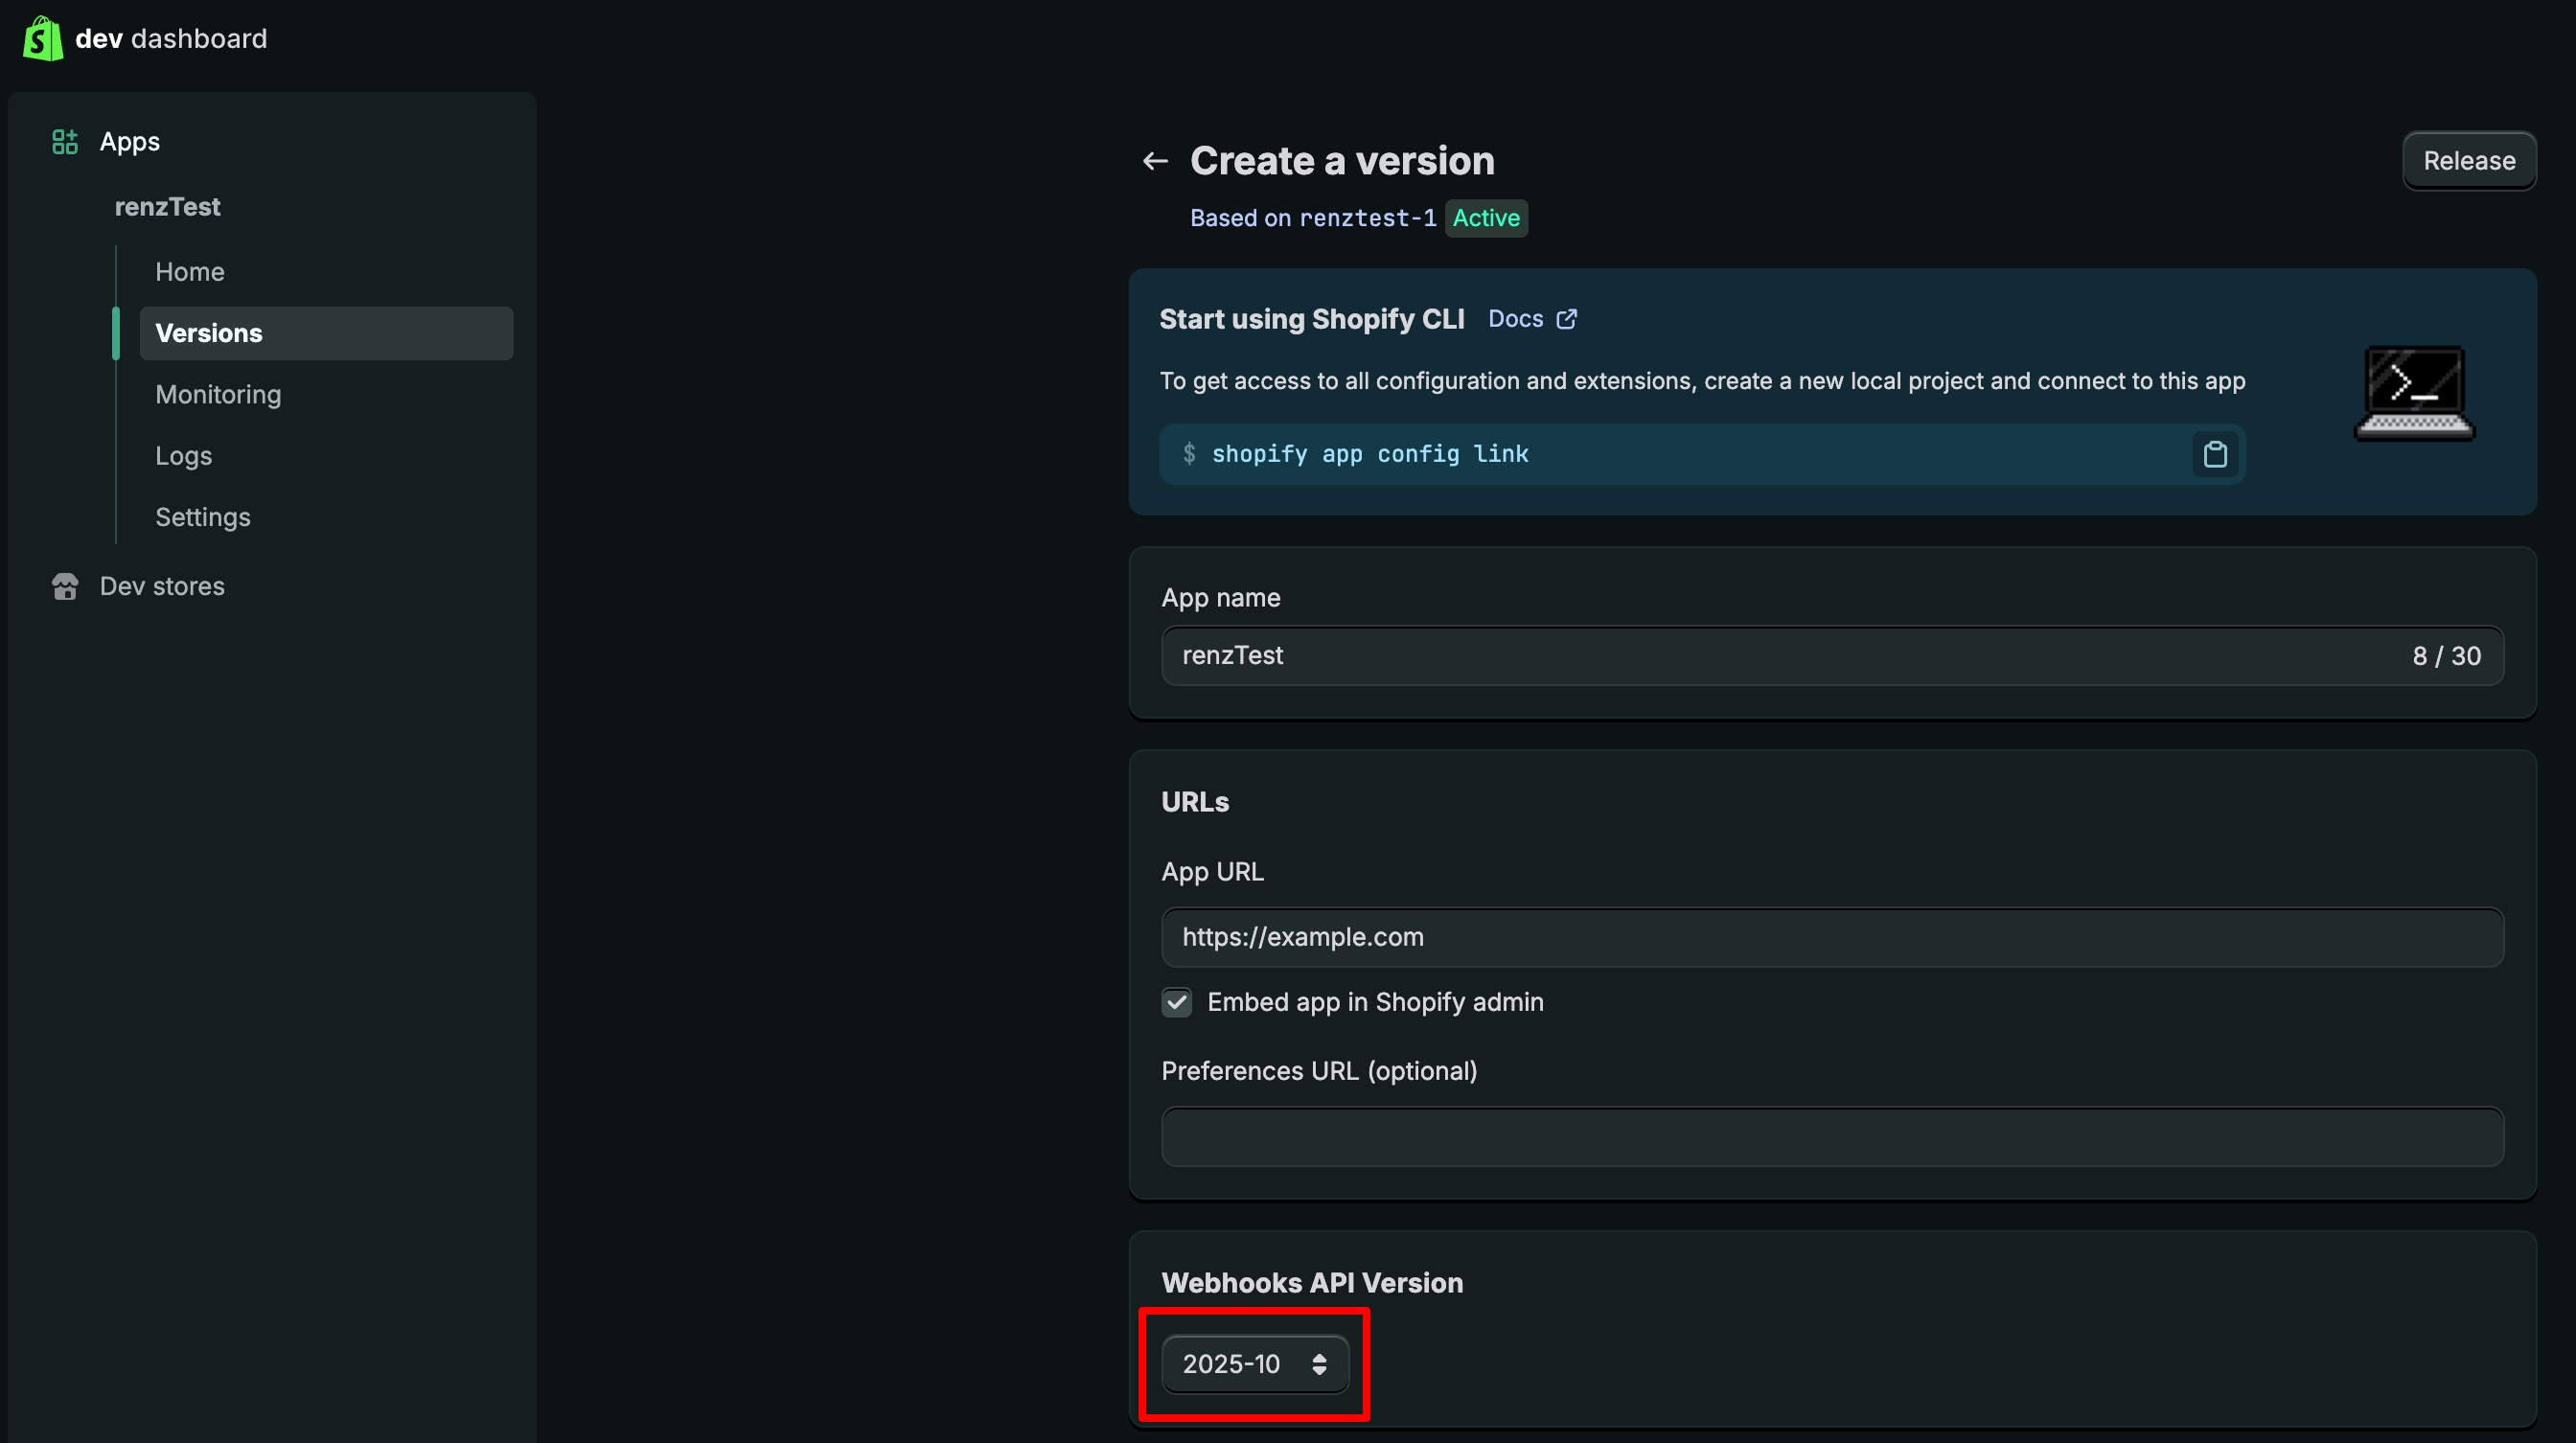Click the laptop terminal illustration

point(2414,393)
